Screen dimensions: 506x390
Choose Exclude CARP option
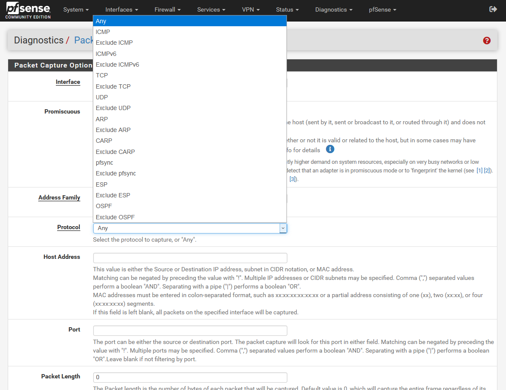(190, 151)
